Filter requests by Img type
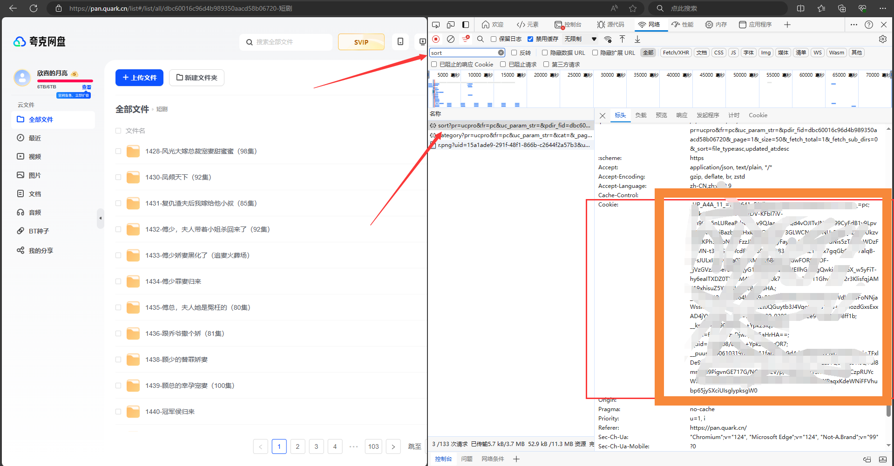The image size is (894, 466). pyautogui.click(x=766, y=53)
